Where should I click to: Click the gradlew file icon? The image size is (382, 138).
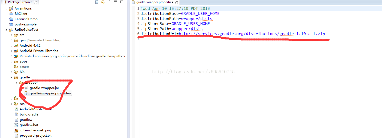pos(16,120)
